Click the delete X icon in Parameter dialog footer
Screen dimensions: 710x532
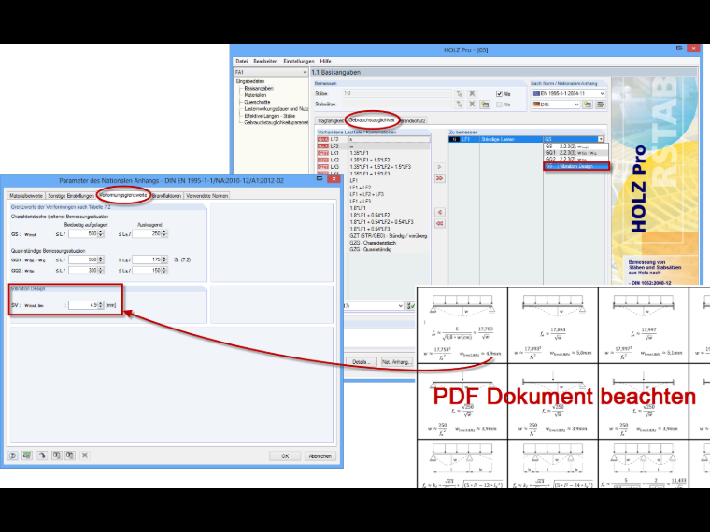click(85, 455)
